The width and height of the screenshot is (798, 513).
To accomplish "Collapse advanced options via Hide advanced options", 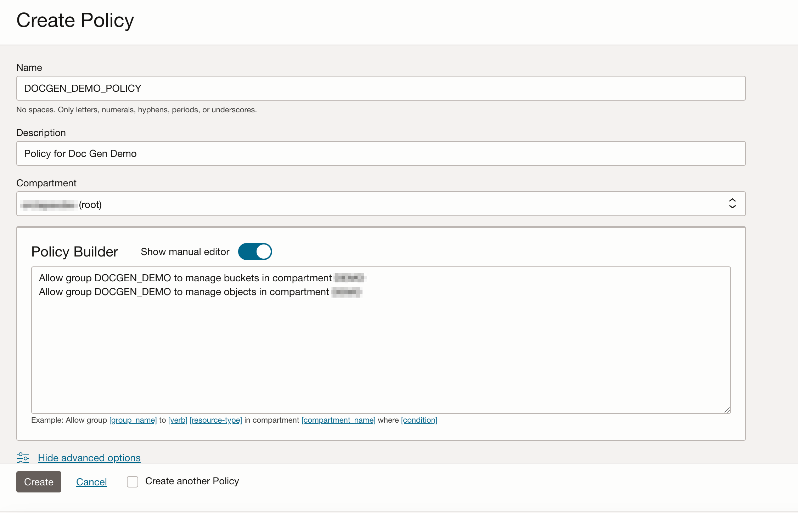I will point(89,457).
